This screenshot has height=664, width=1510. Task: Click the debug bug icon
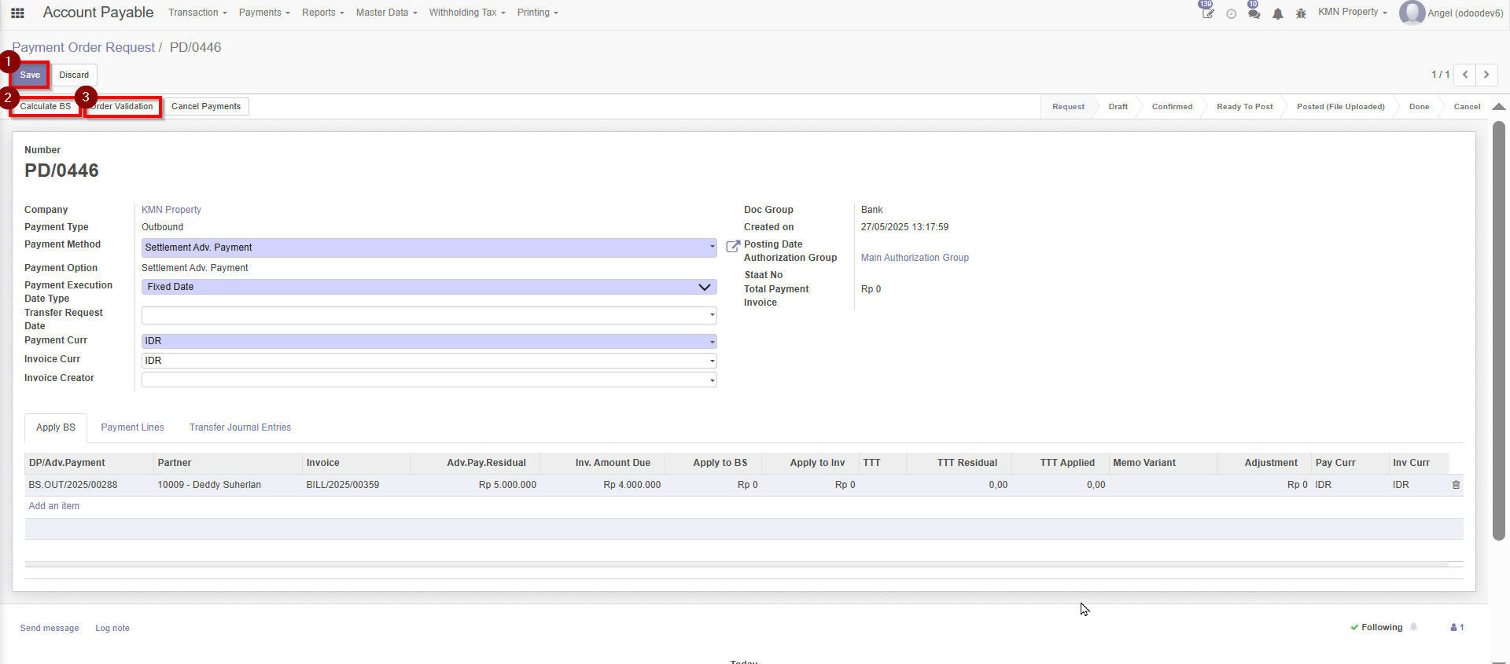[1301, 13]
